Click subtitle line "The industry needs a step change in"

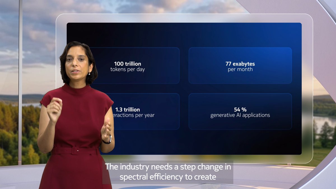(x=167, y=167)
